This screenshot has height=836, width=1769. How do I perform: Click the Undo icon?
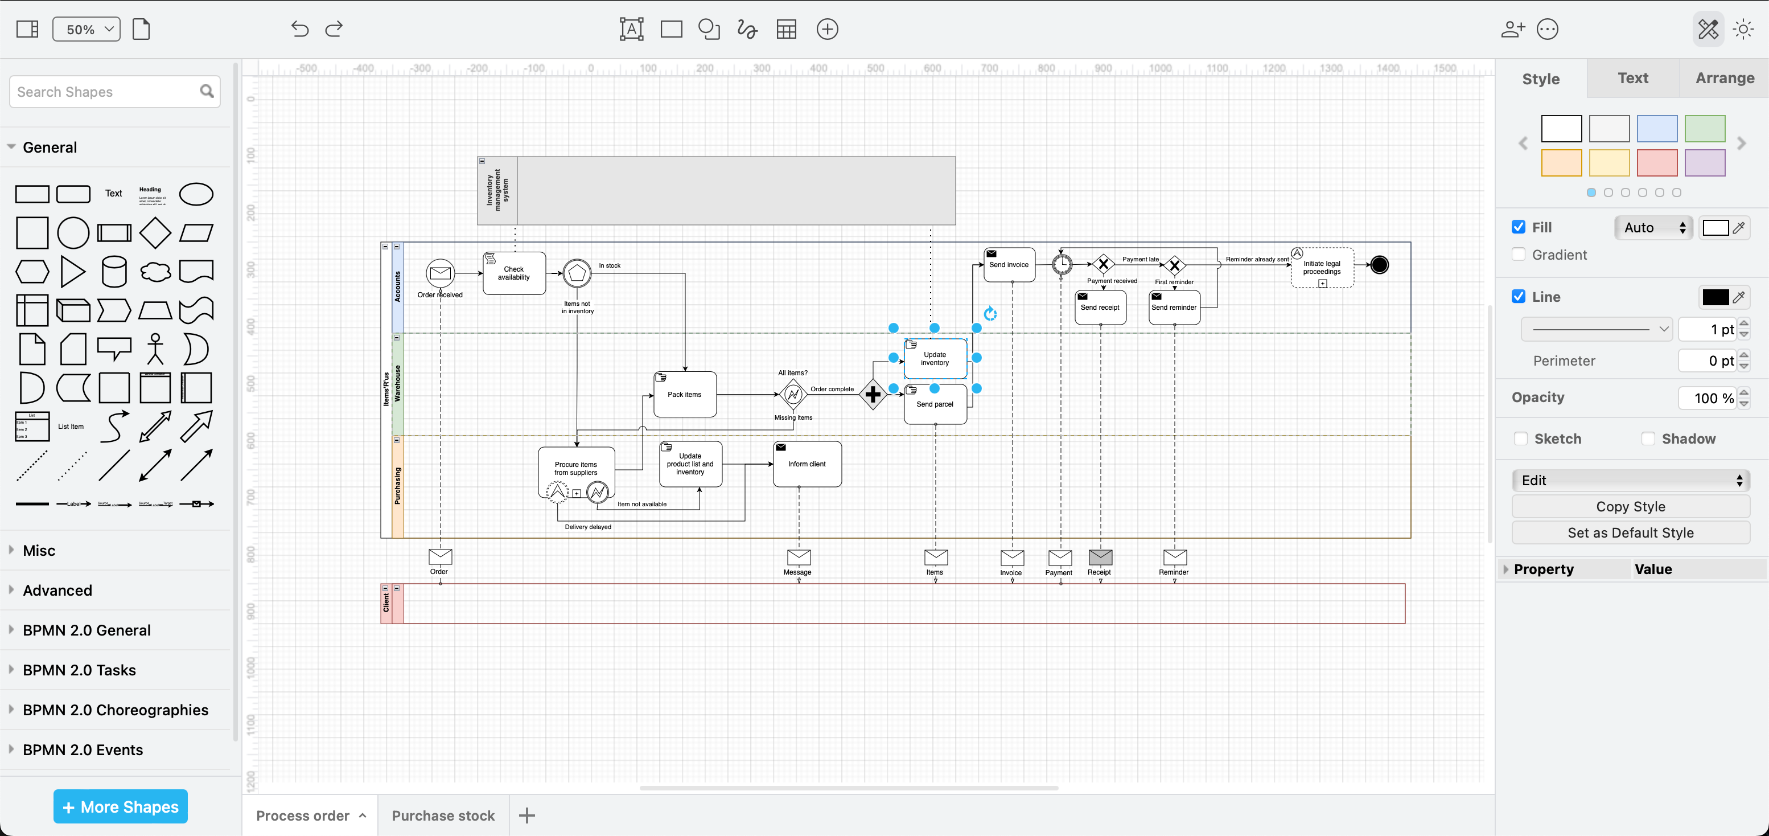pos(299,29)
